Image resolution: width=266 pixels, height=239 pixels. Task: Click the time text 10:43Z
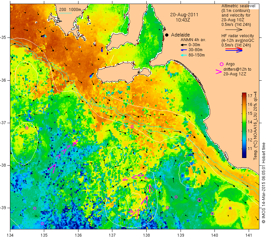[x=183, y=20]
